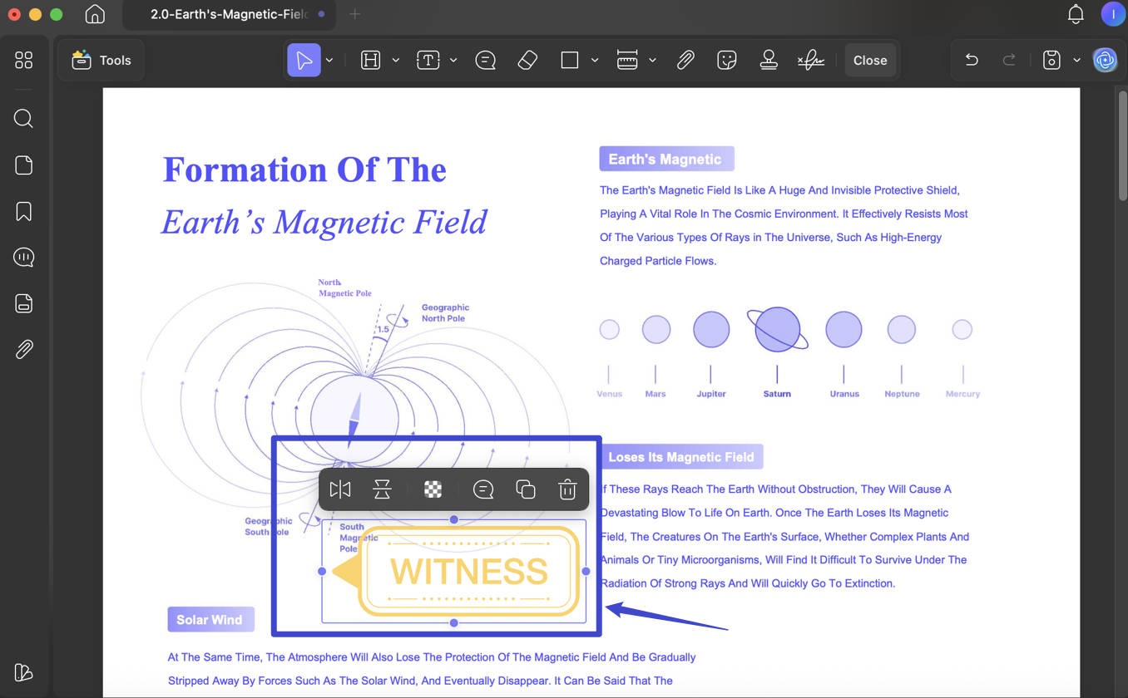
Task: Expand the text box tool dropdown
Action: coord(453,60)
